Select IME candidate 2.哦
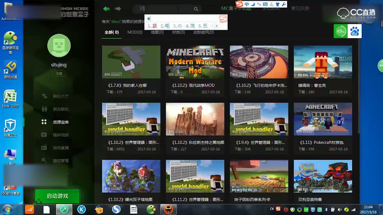 pos(165,26)
